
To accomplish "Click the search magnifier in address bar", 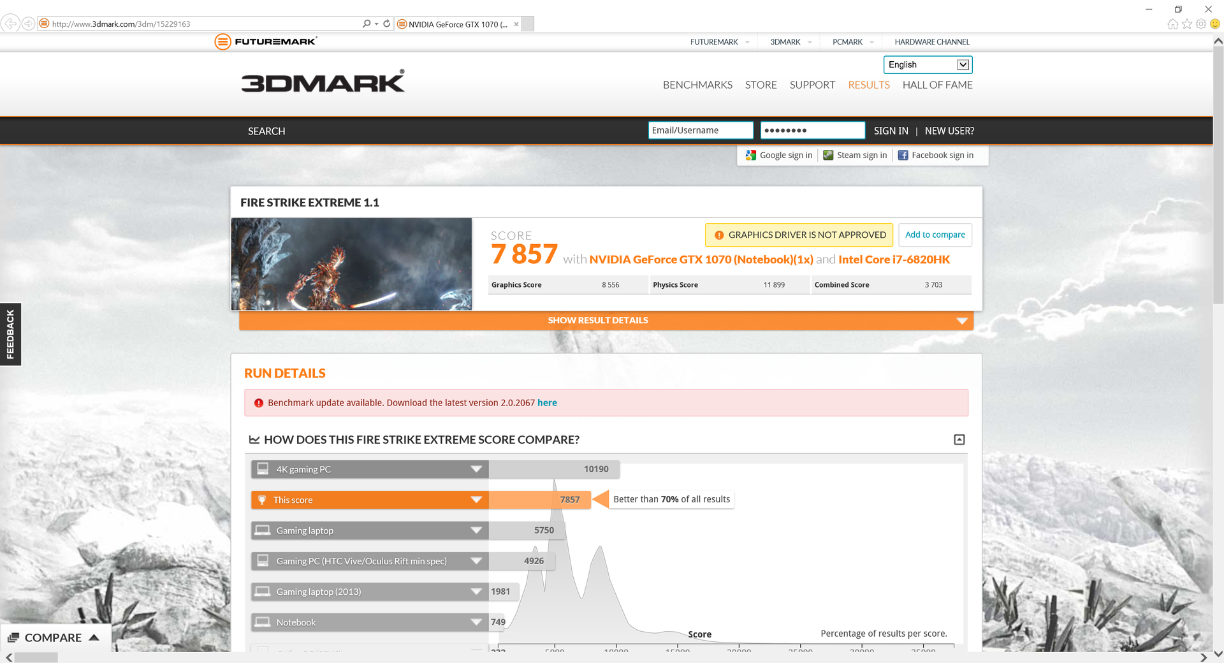I will [x=367, y=24].
